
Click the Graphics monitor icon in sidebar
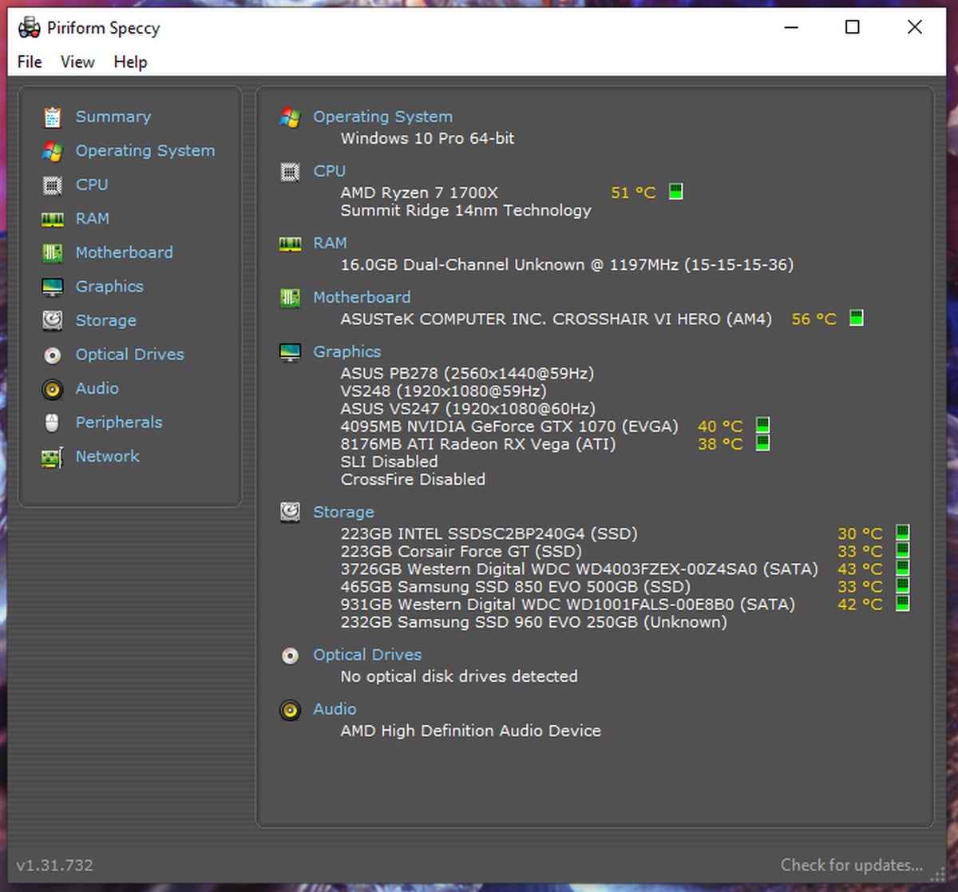53,287
